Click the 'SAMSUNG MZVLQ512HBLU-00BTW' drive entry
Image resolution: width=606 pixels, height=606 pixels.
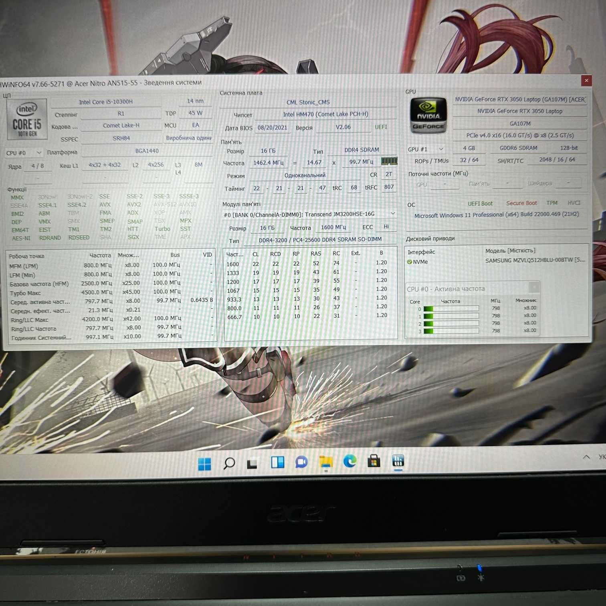[x=535, y=260]
